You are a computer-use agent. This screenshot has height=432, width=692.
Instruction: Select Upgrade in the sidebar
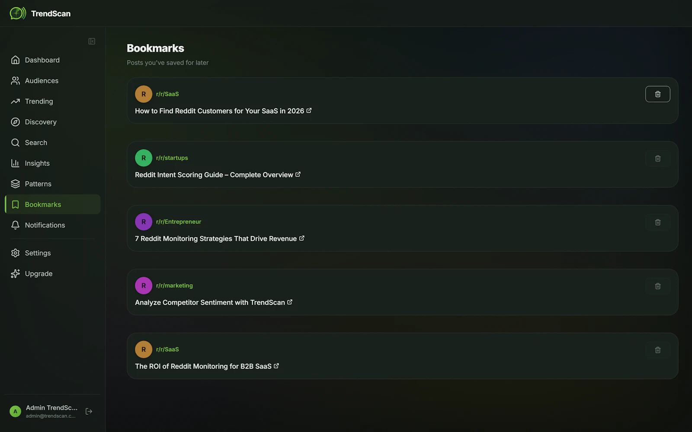pos(53,274)
